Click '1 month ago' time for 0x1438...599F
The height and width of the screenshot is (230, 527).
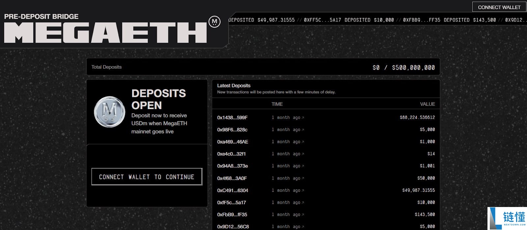click(x=286, y=118)
